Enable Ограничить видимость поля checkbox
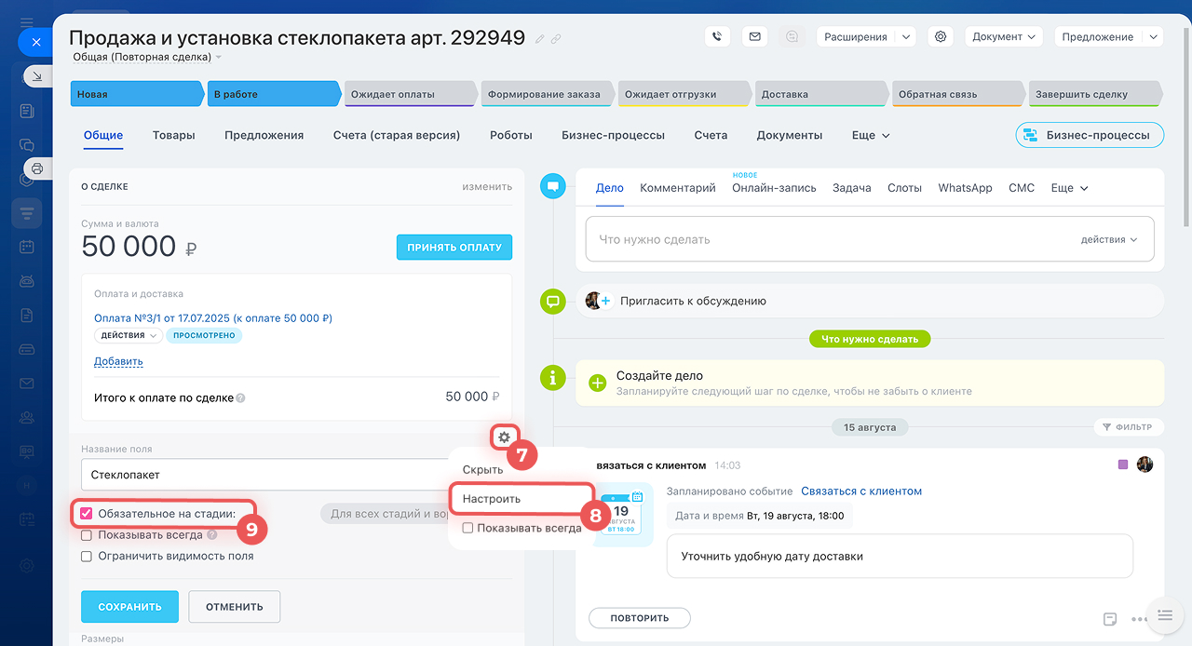 [x=87, y=556]
